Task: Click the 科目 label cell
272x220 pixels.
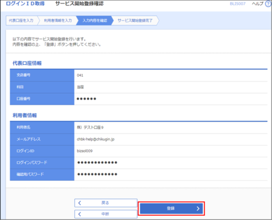Action: pyautogui.click(x=42, y=87)
